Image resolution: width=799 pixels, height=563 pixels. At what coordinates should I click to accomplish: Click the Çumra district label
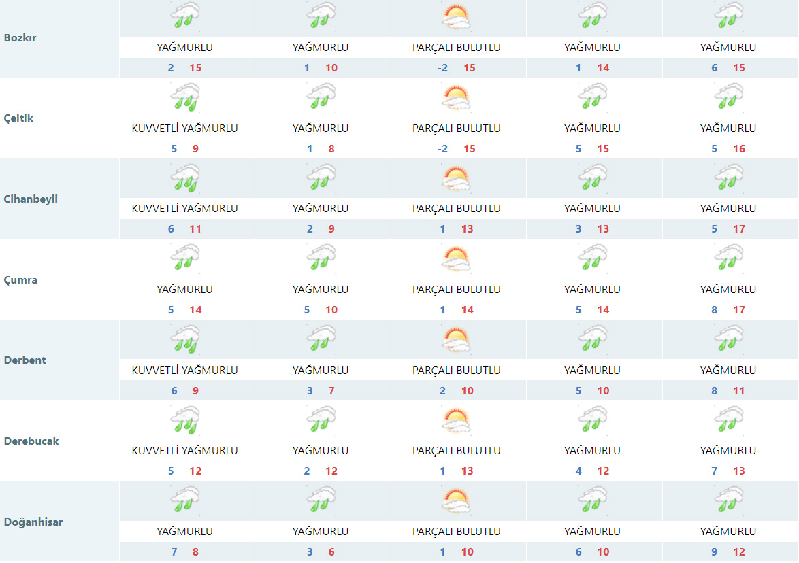(20, 280)
